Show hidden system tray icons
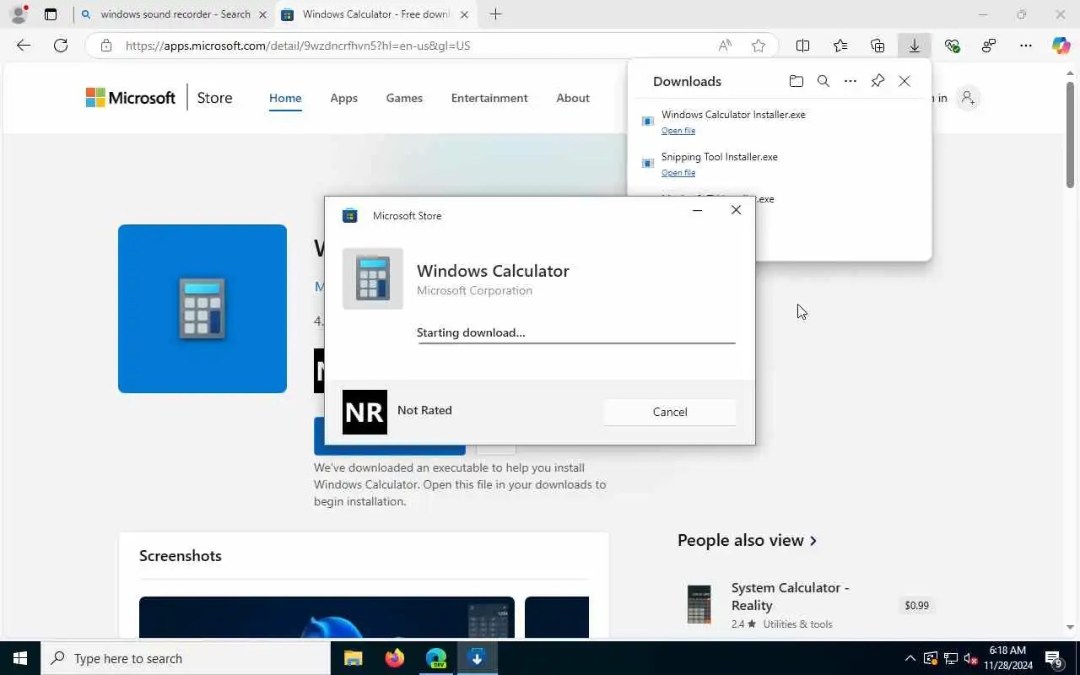Screen dimensions: 1080x675 click(910, 658)
